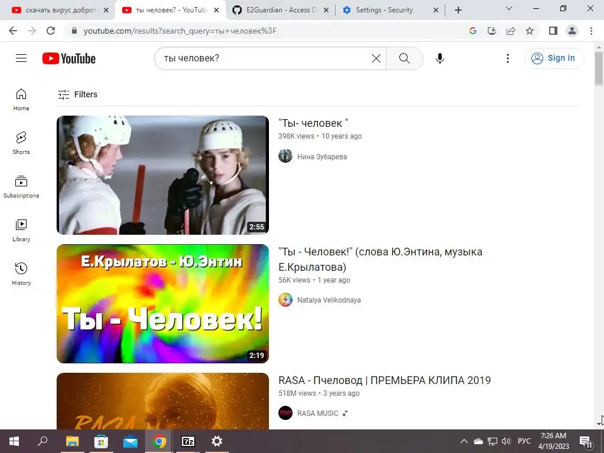Image resolution: width=604 pixels, height=453 pixels.
Task: Open the Chrome profile avatar
Action: point(572,31)
